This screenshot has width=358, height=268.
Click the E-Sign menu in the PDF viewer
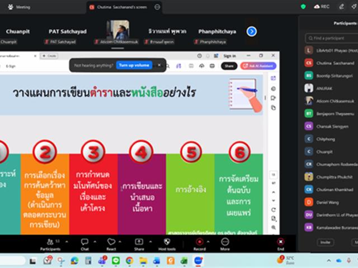[11, 66]
